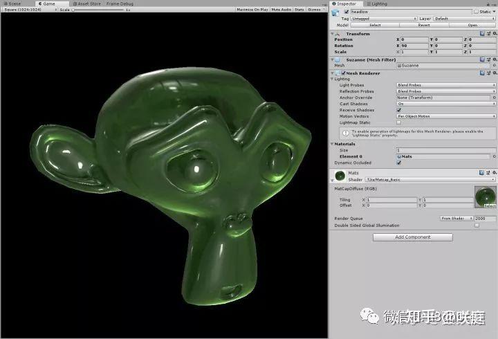Open Render Queue From Shader dropdown
The width and height of the screenshot is (498, 339).
point(456,218)
